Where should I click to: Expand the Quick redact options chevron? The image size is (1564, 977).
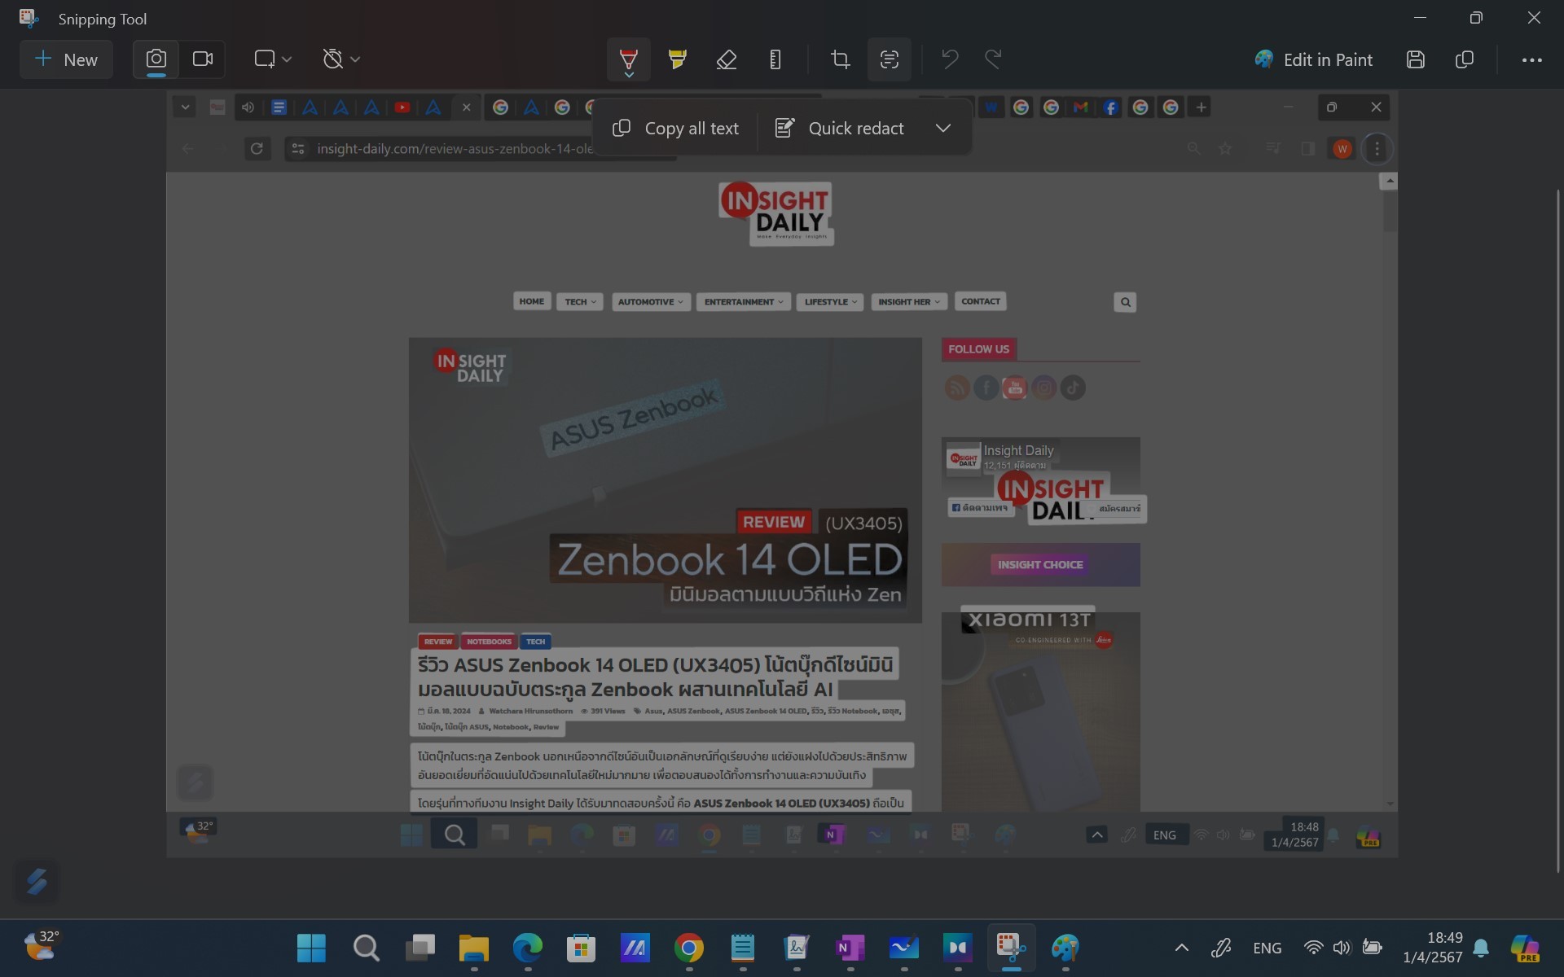(x=943, y=128)
